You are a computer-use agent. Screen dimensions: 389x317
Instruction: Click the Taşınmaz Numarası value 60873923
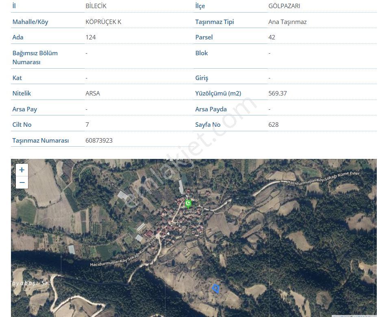point(99,140)
